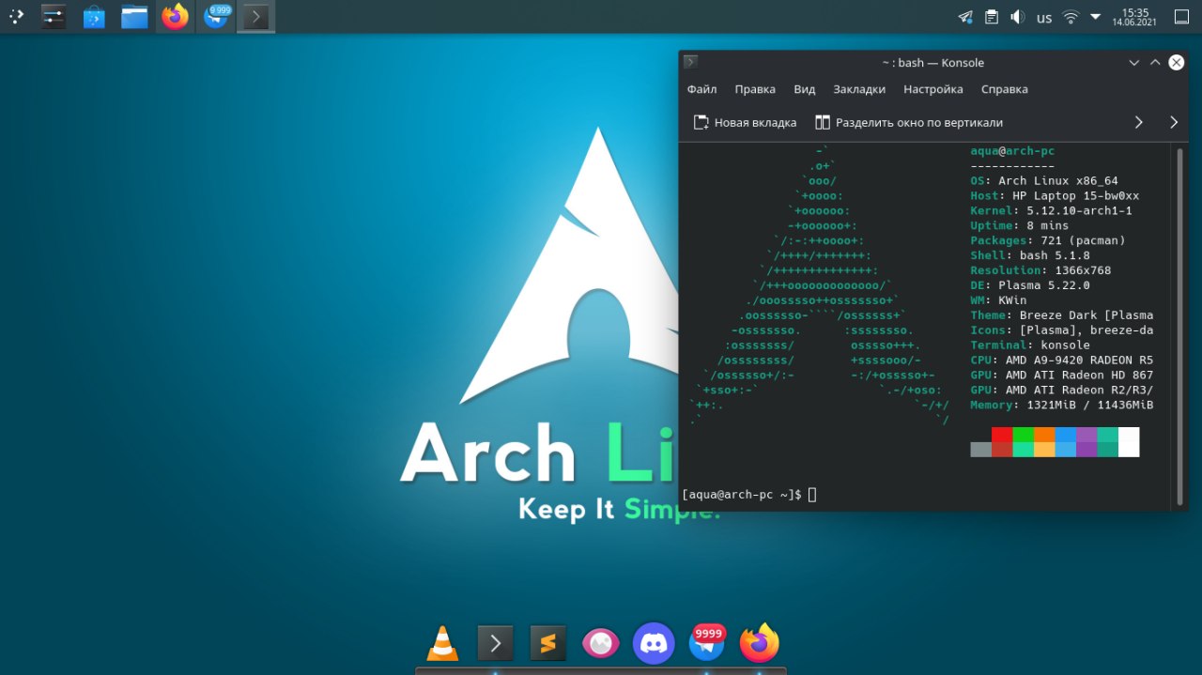The width and height of the screenshot is (1202, 675).
Task: Click the green neofetch color block
Action: pyautogui.click(x=1023, y=435)
